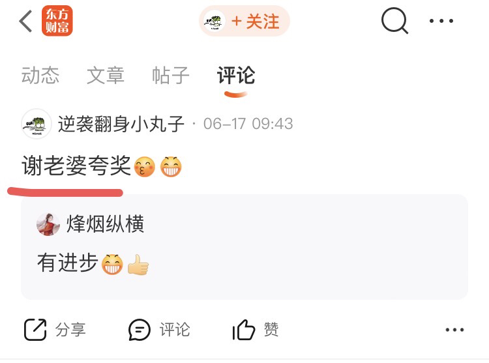Switch to the 帖子 tab

[x=171, y=76]
